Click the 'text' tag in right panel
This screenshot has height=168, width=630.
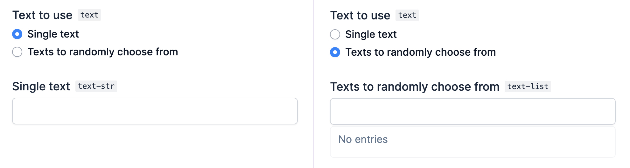[x=407, y=15]
